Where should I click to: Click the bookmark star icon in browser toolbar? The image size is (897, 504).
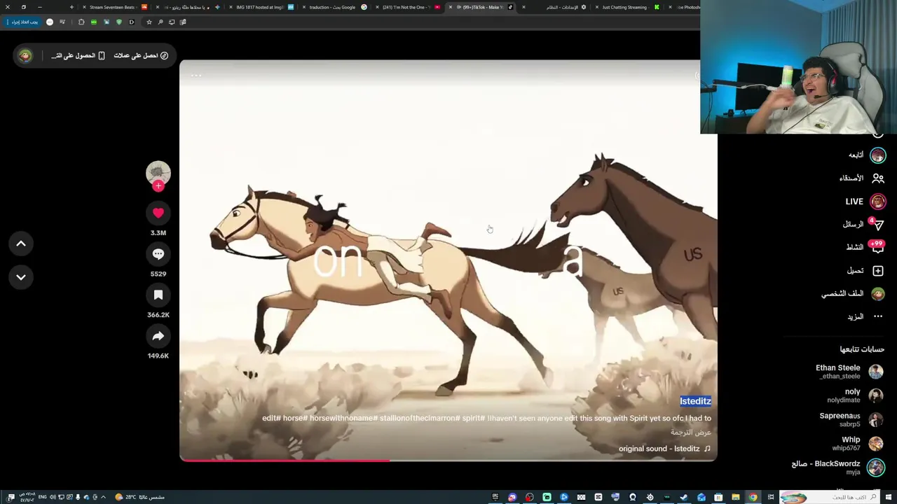[x=149, y=22]
